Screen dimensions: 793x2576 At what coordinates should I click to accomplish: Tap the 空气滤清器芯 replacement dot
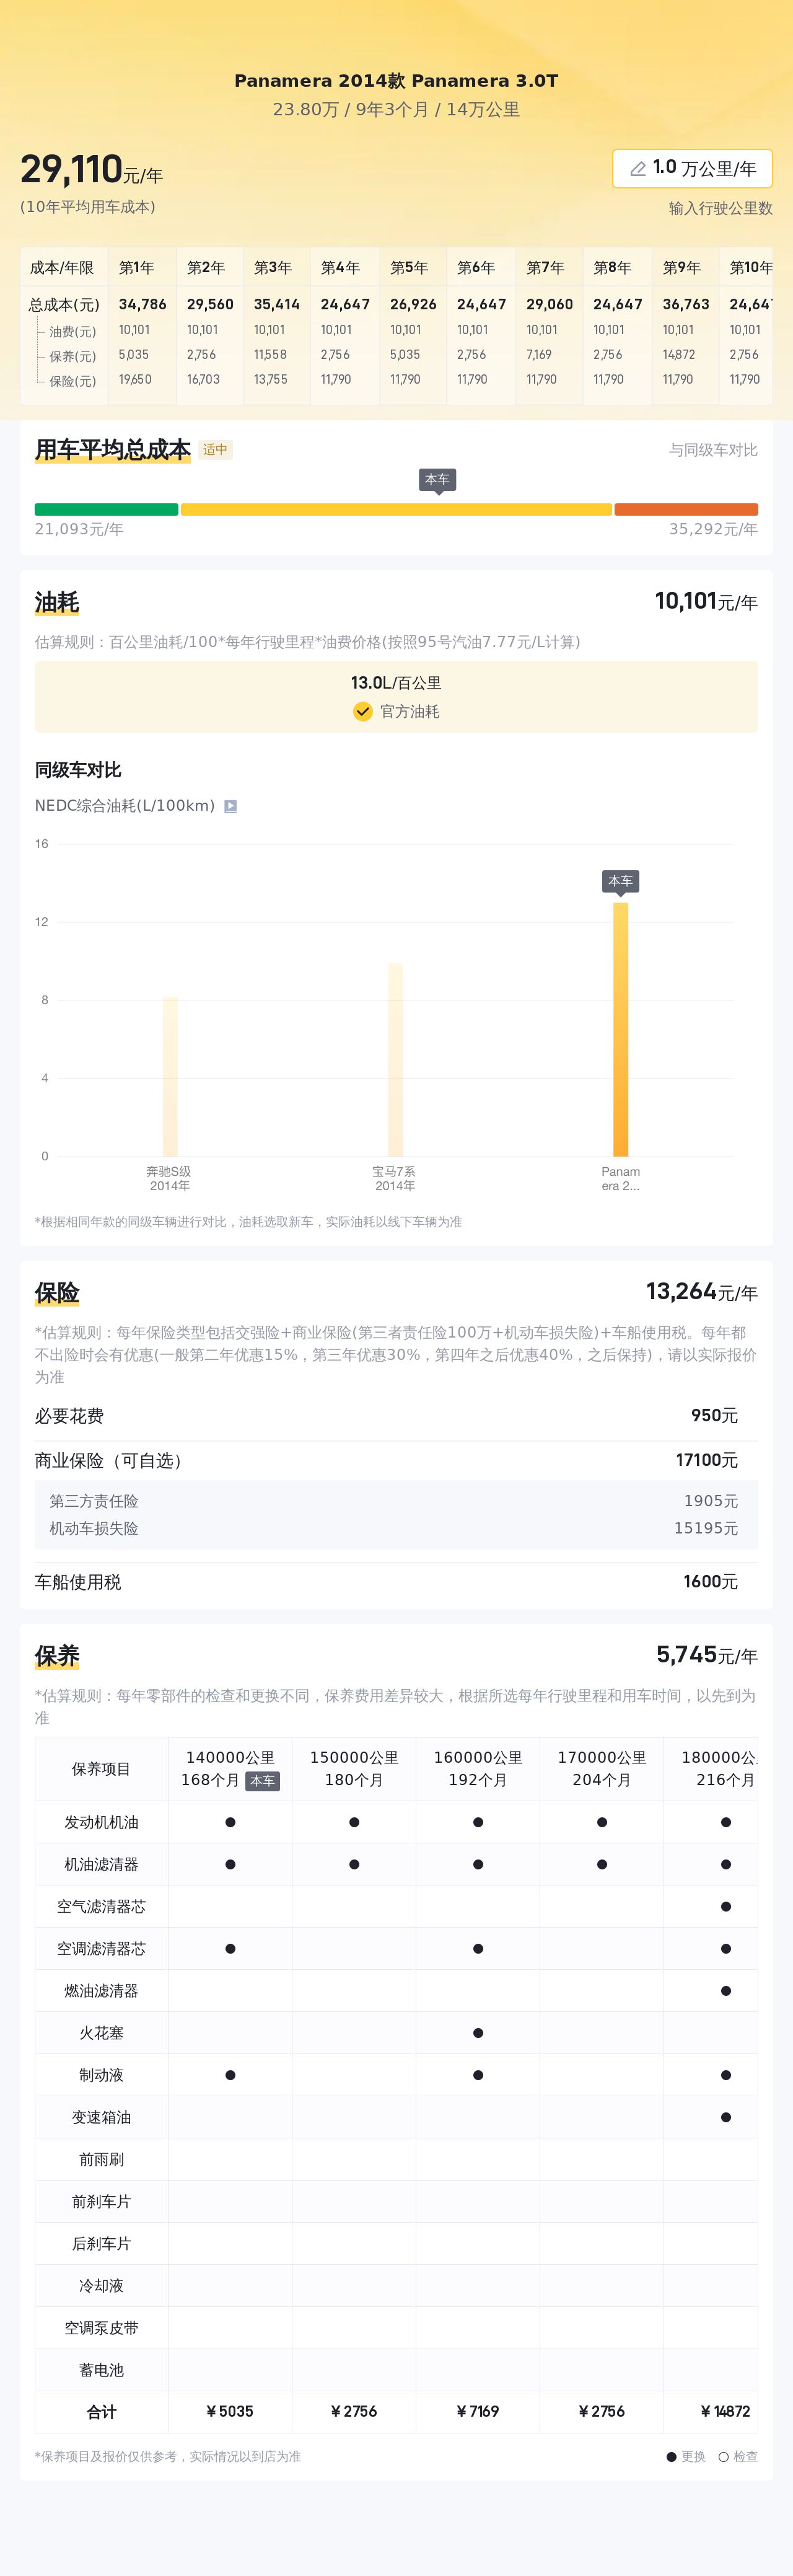725,1906
